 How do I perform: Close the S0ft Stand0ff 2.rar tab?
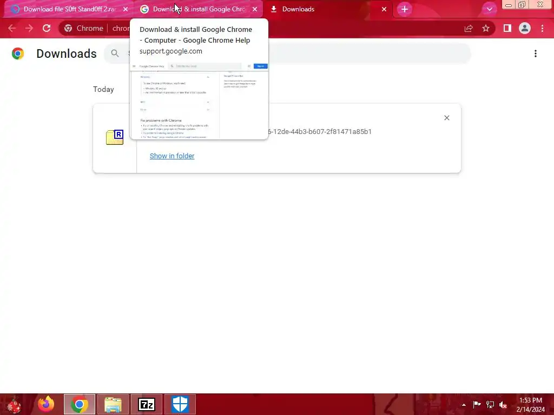(x=126, y=9)
